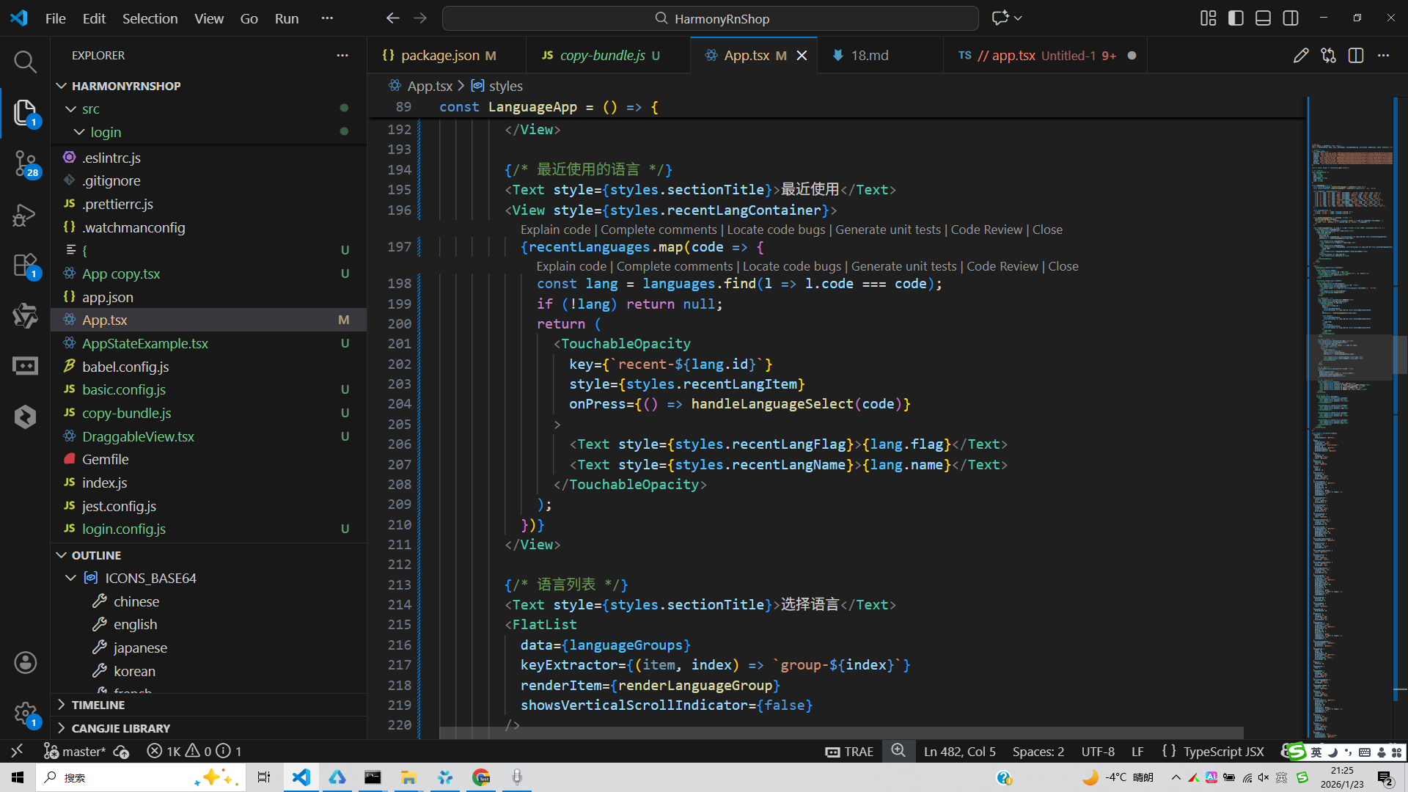Toggle the bottom panel visibility
This screenshot has height=792, width=1408.
pos(1263,18)
